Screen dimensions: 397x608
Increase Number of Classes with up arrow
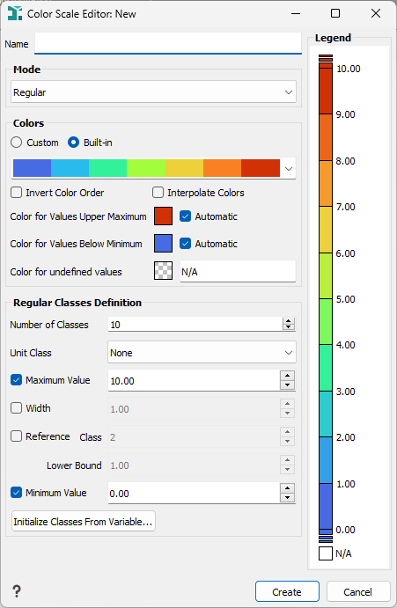pyautogui.click(x=289, y=321)
